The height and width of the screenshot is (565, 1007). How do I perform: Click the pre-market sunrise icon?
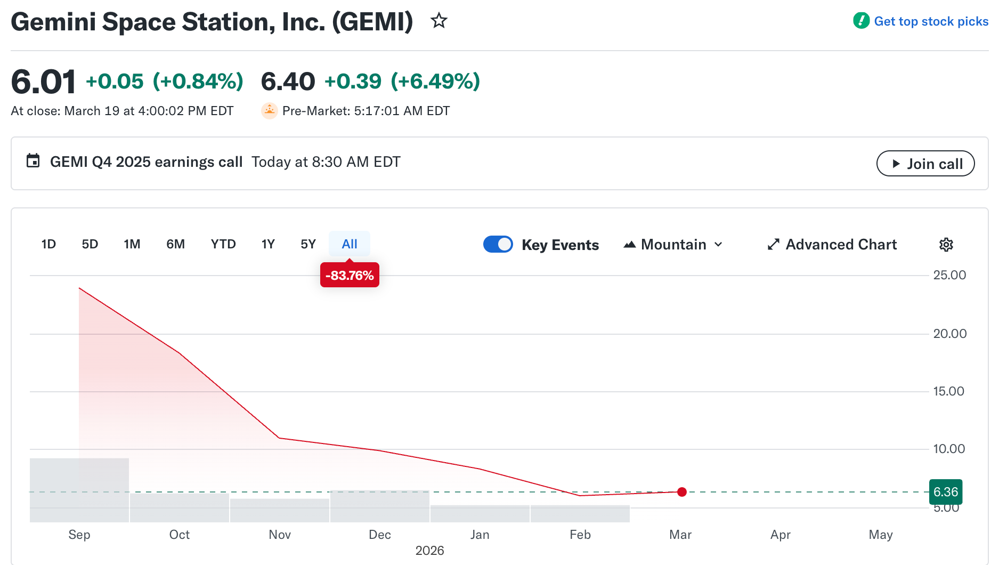click(x=270, y=110)
